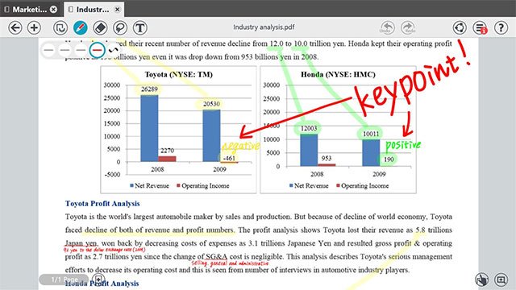Close the Marketi... tab
Image resolution: width=516 pixels, height=290 pixels.
(x=53, y=10)
